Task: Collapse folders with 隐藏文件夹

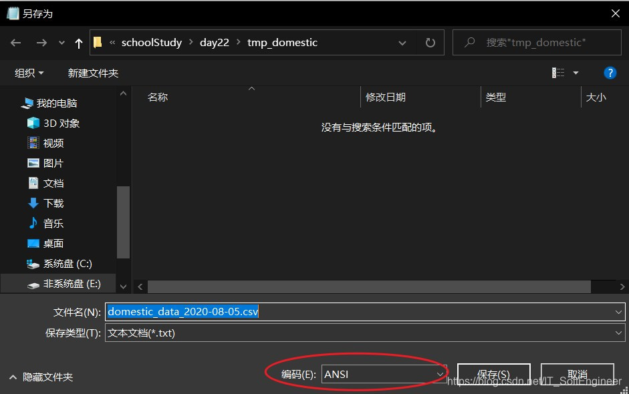Action: [x=41, y=377]
